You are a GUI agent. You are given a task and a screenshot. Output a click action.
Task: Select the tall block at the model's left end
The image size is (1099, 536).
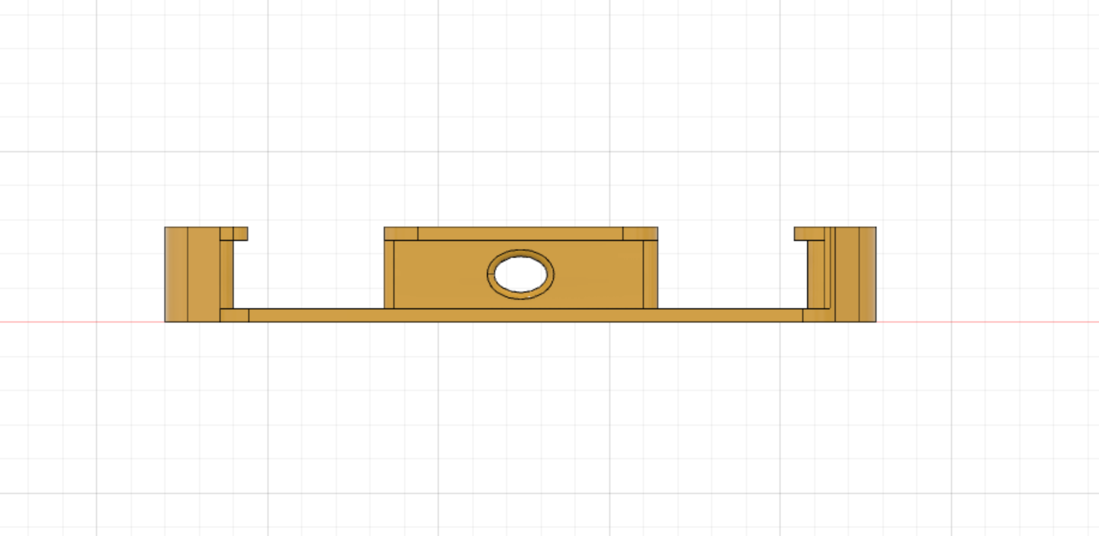192,275
